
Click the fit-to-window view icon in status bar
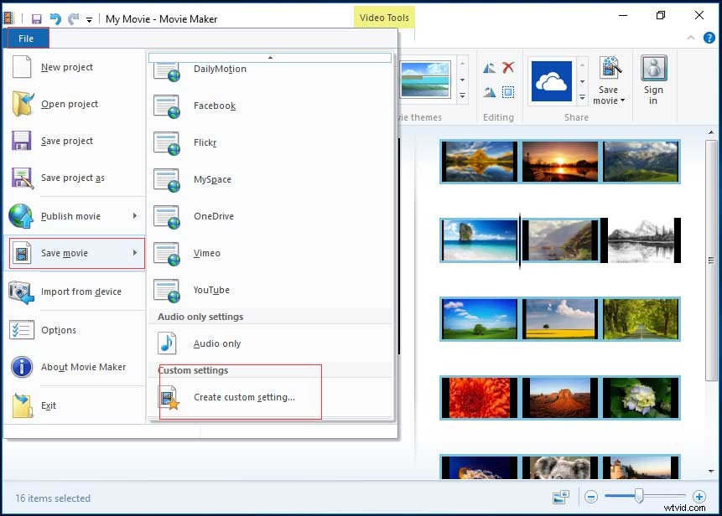pos(560,497)
